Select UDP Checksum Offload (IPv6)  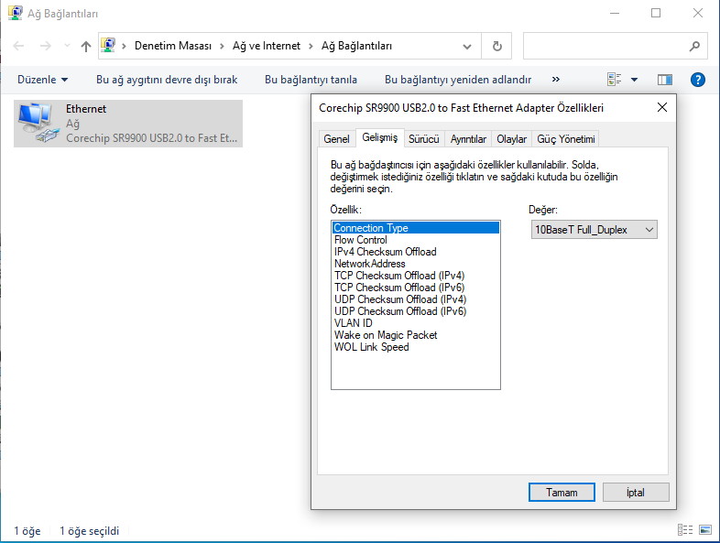pos(416,311)
